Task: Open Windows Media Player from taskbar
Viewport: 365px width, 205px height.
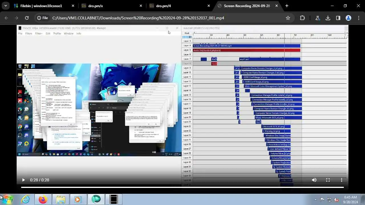Action: pos(78,199)
